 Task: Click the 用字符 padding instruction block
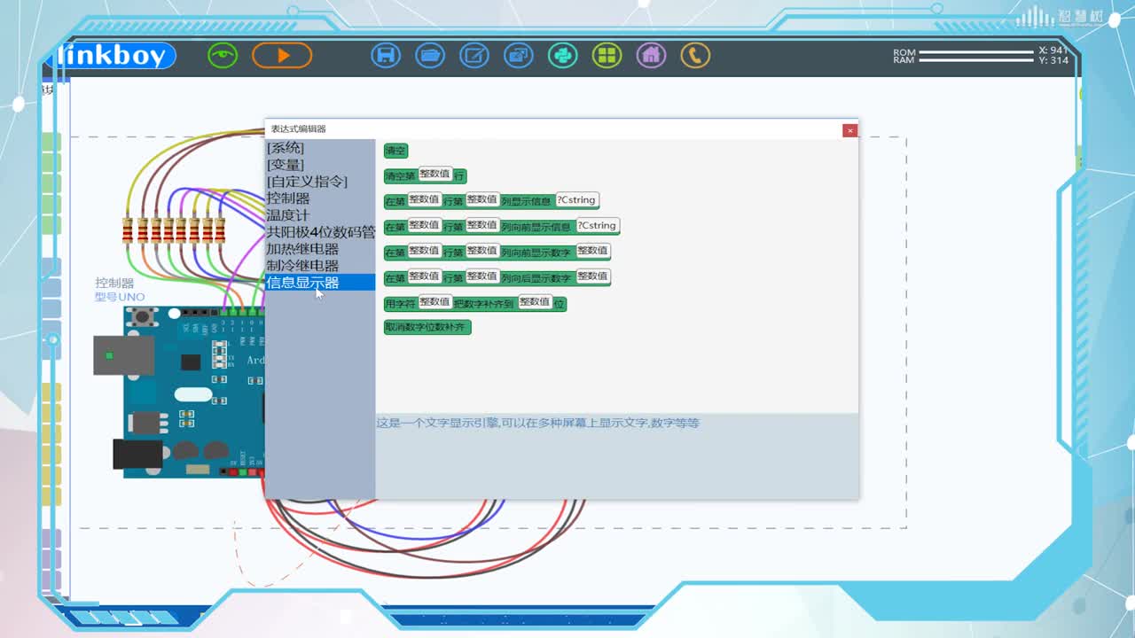[x=475, y=303]
